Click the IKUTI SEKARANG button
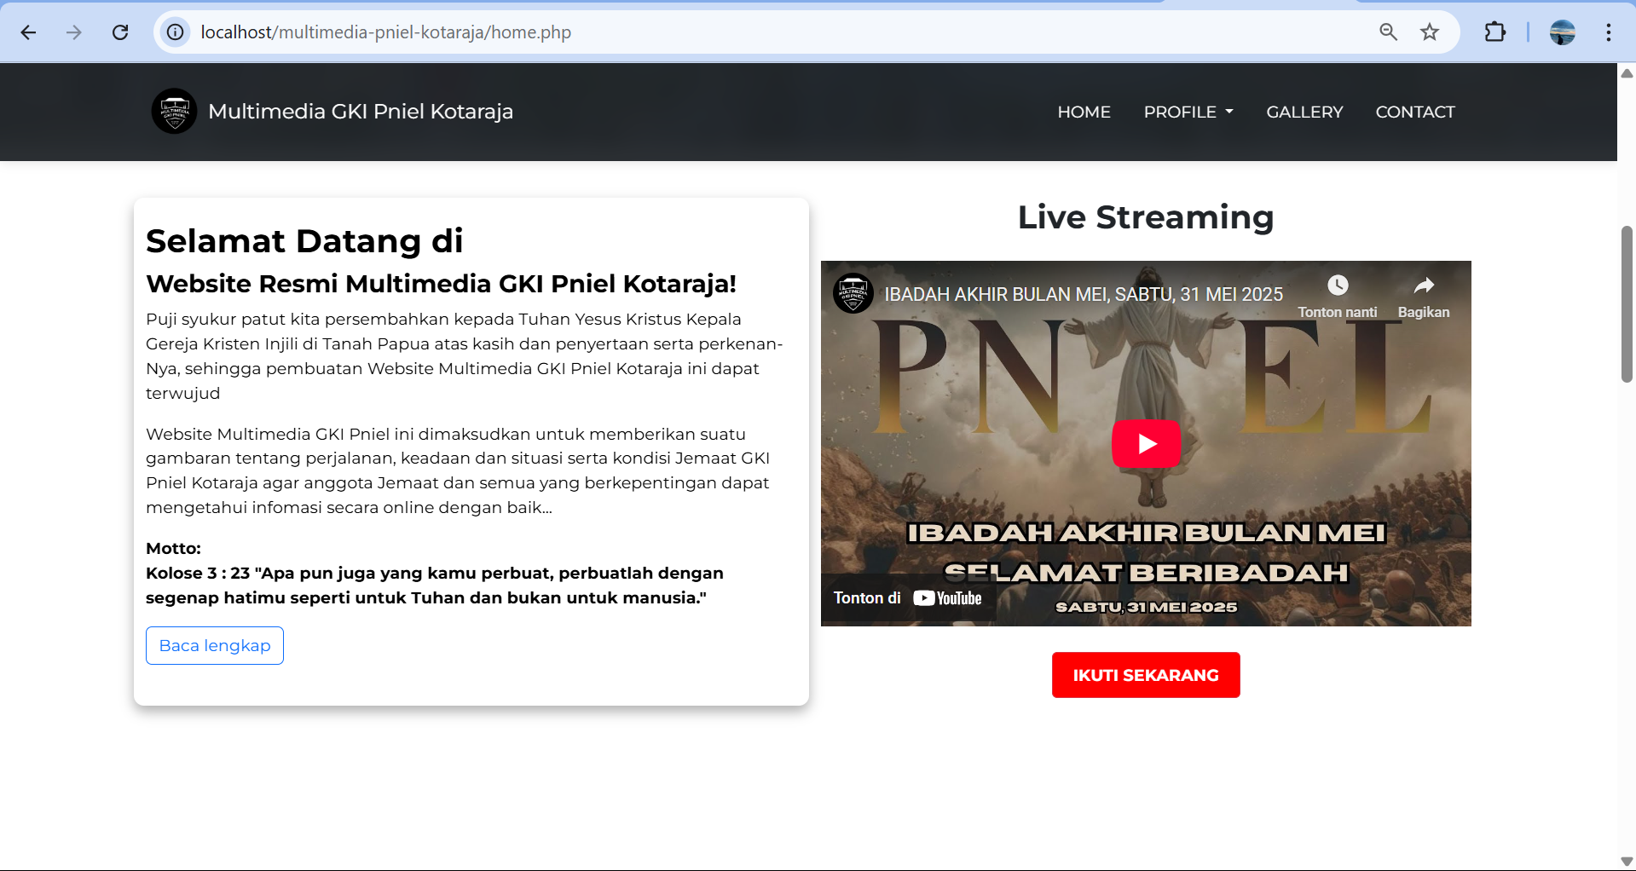The width and height of the screenshot is (1636, 871). tap(1146, 675)
